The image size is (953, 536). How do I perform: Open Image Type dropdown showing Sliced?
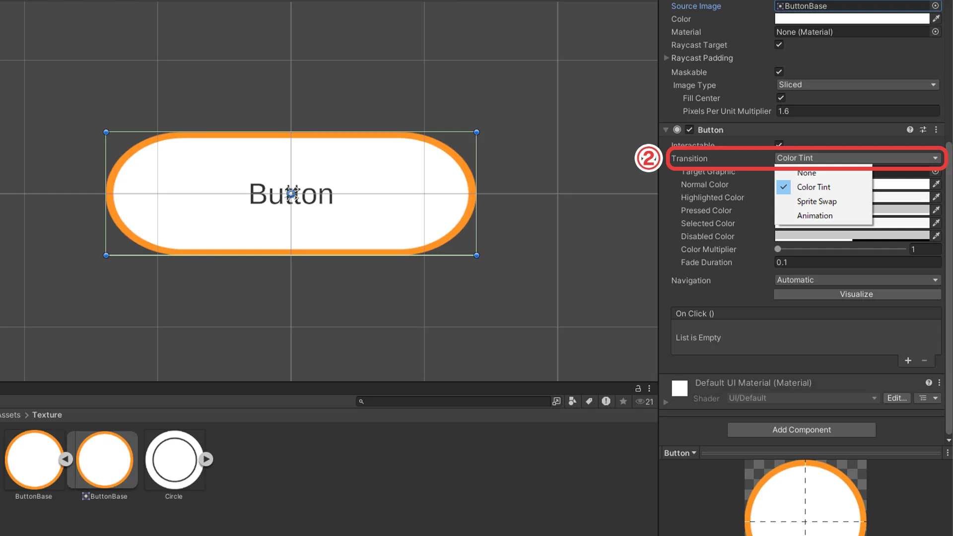[858, 85]
